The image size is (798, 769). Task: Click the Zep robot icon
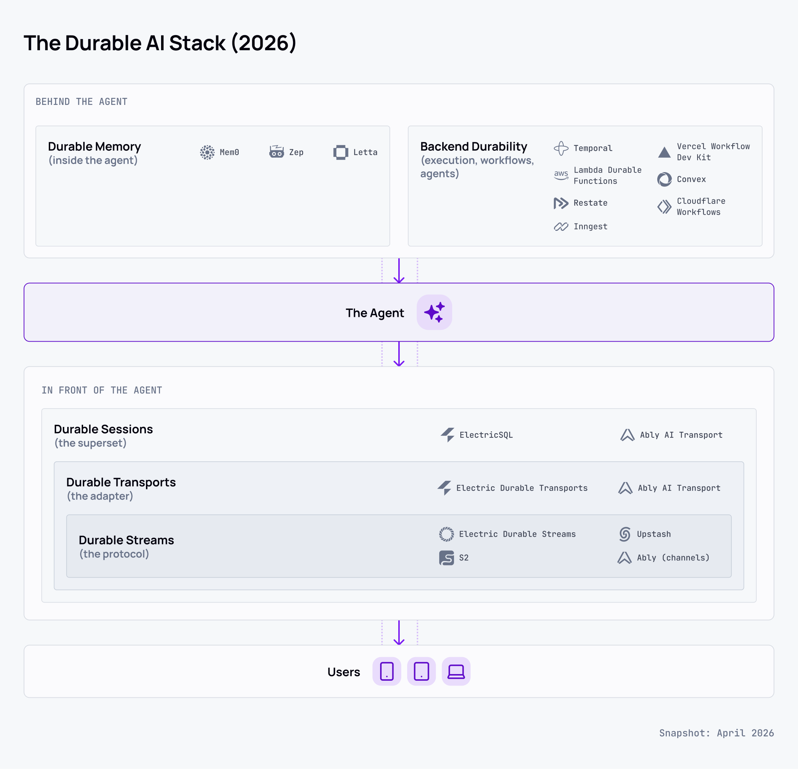[x=276, y=152]
